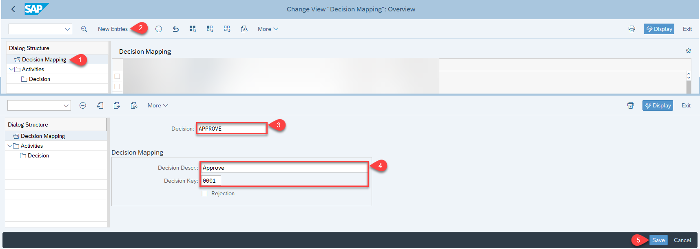Collapse Activities node in the overview tree
This screenshot has height=249, width=700.
pos(11,69)
